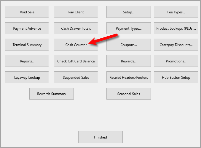
Task: Open the Pay Client function
Action: [76, 12]
